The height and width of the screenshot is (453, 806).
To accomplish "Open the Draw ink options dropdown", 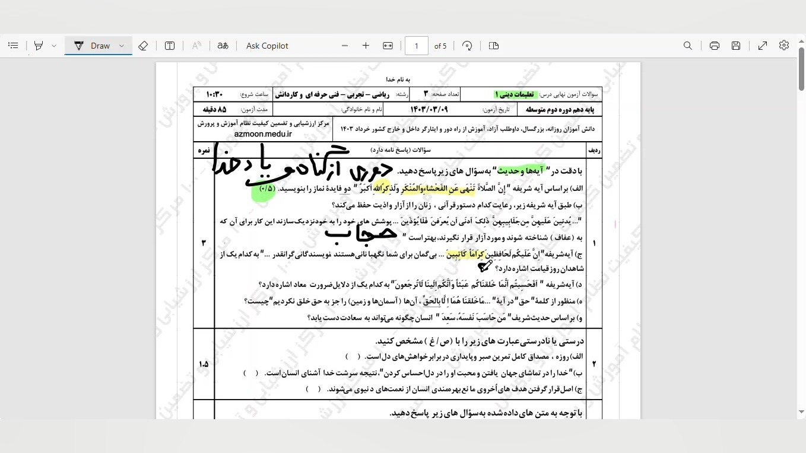I will click(x=122, y=46).
